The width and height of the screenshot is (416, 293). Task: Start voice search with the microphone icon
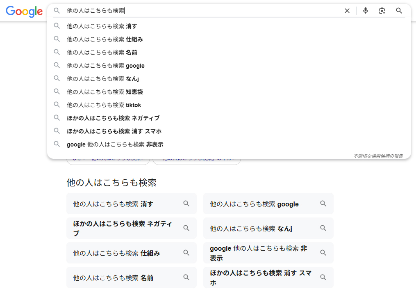click(x=366, y=11)
